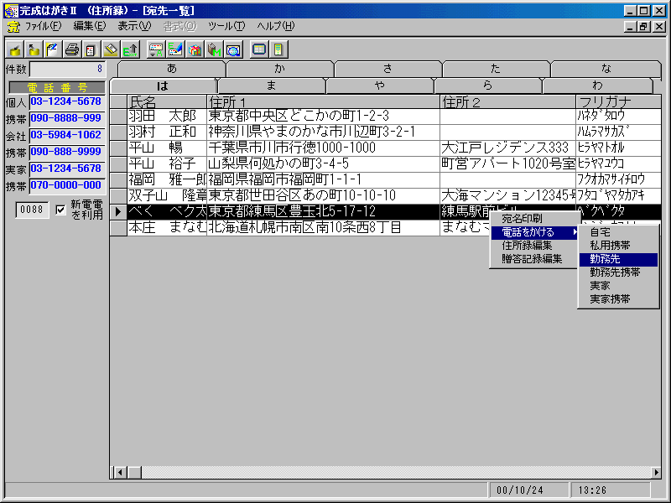Viewport: 671px width, 503px height.
Task: Click the yellow vertical list icon
Action: (x=278, y=49)
